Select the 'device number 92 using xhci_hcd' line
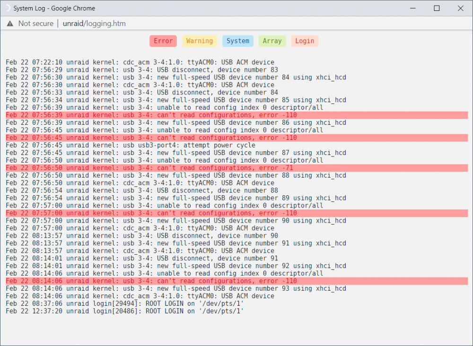 click(176, 266)
